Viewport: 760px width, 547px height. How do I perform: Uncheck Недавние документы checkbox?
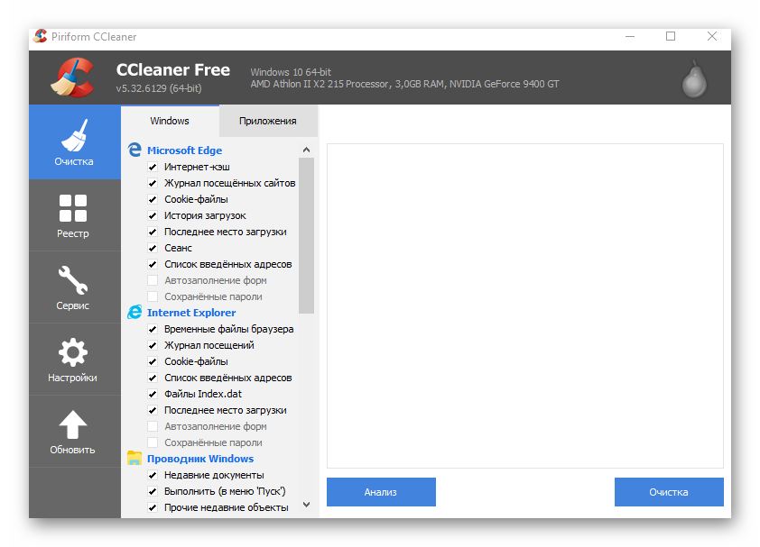pyautogui.click(x=153, y=475)
